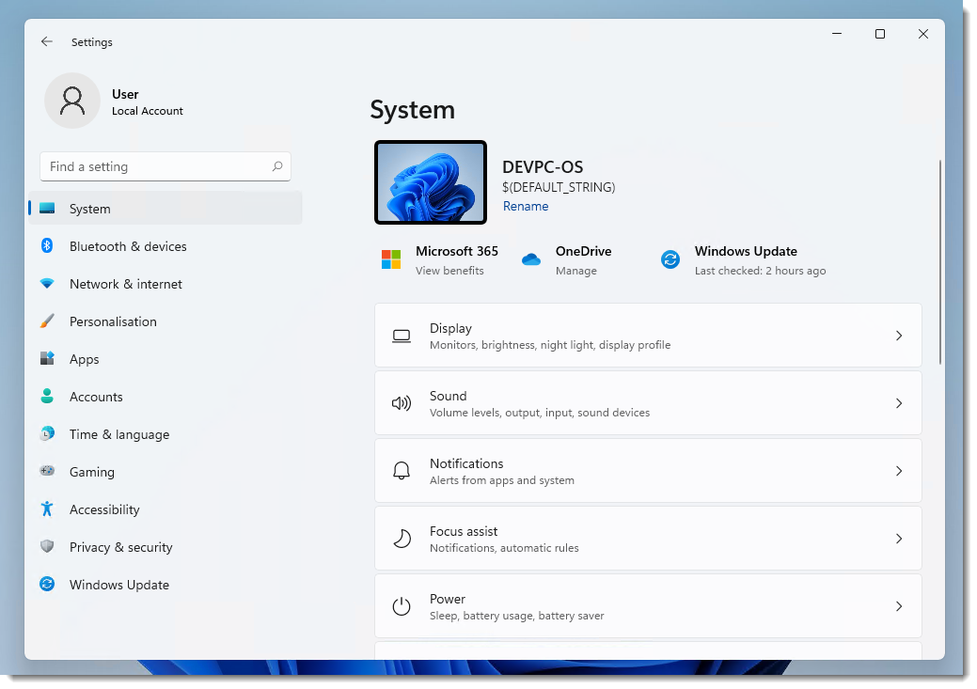This screenshot has height=689, width=977.
Task: Click View benefits under Microsoft 365
Action: [x=449, y=270]
